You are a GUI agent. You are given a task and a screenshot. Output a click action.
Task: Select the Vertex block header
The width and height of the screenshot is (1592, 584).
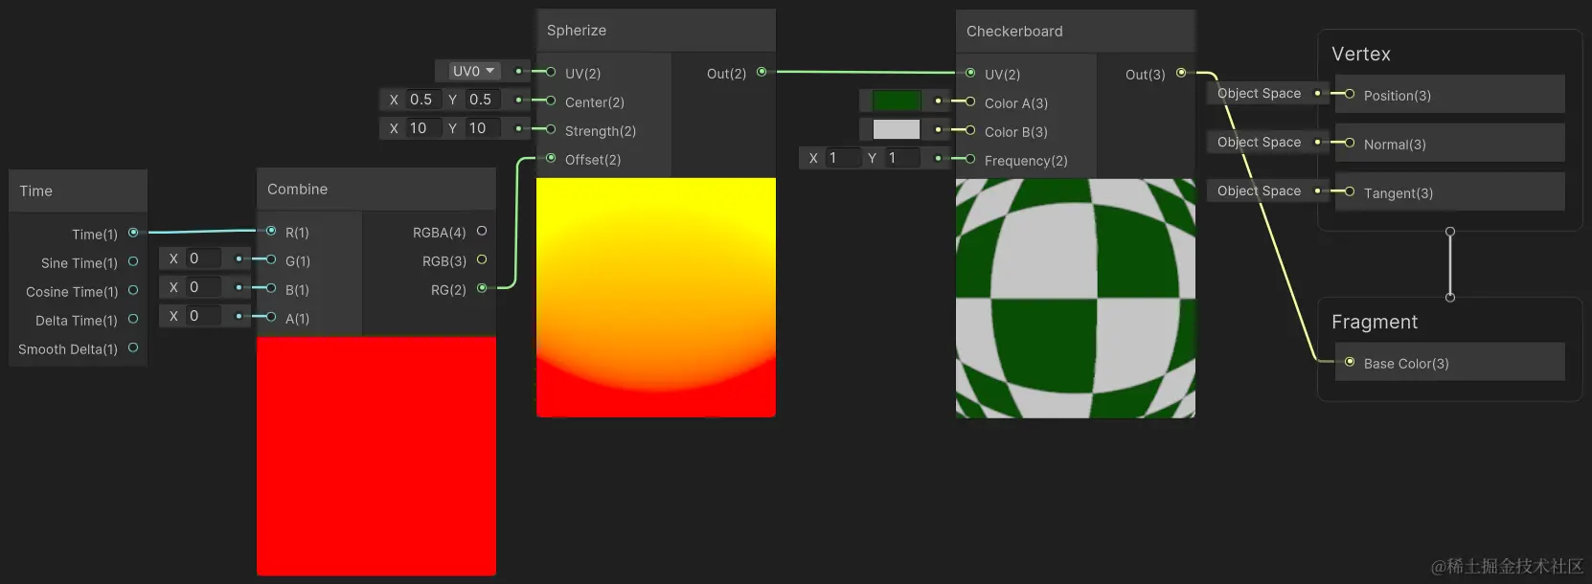click(x=1361, y=55)
